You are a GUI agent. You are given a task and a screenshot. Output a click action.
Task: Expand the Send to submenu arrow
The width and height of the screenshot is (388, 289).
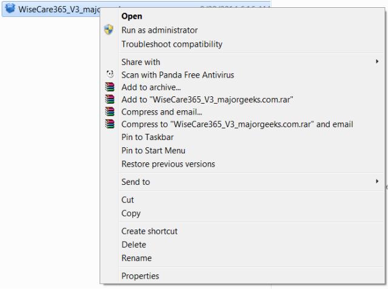pos(377,182)
